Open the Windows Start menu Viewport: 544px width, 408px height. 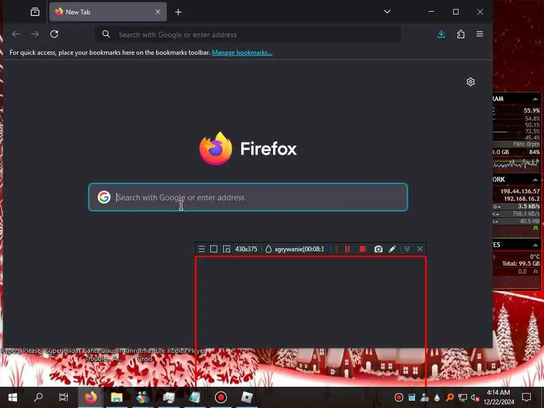(13, 397)
